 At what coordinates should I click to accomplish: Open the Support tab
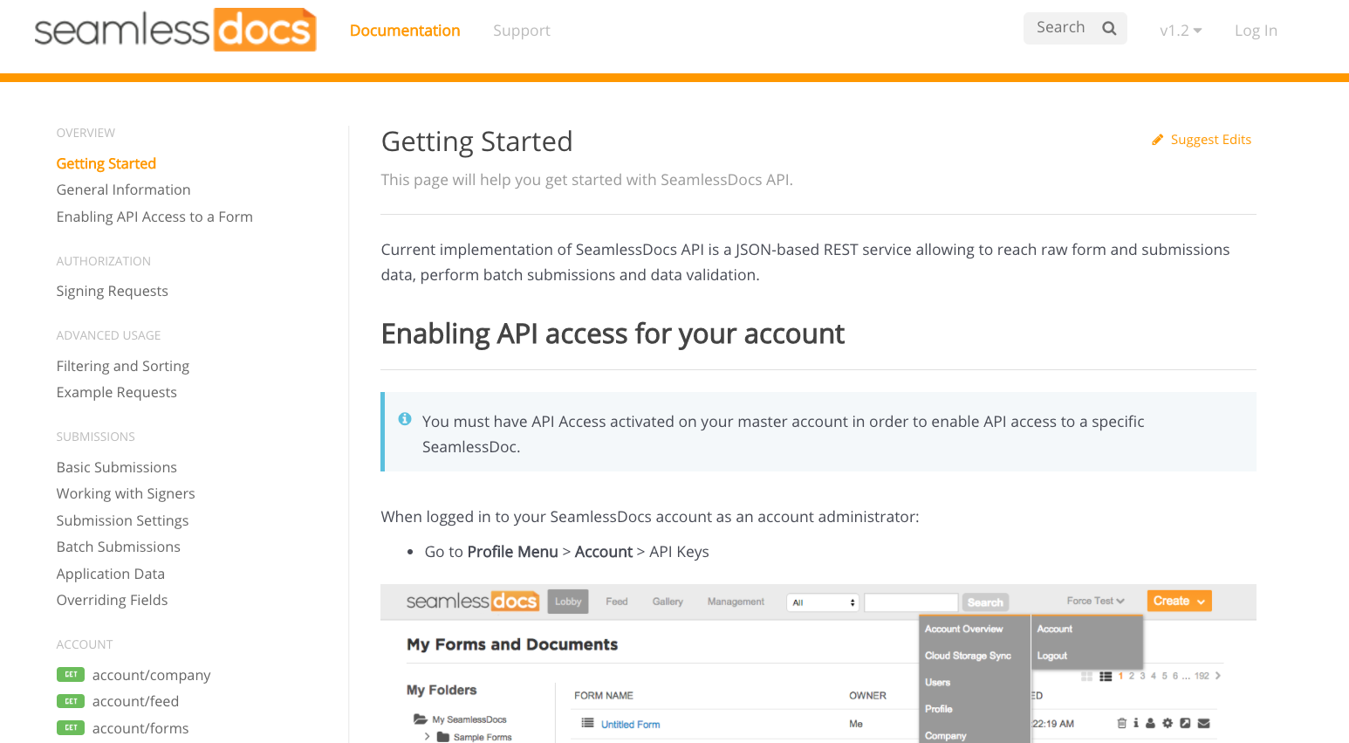pos(522,31)
